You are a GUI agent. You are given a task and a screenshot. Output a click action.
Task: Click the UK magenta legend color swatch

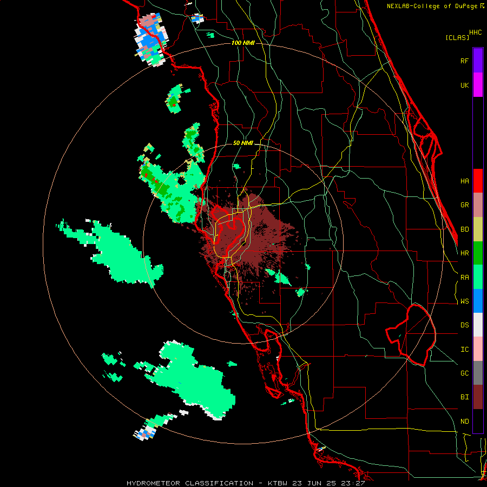pyautogui.click(x=478, y=84)
